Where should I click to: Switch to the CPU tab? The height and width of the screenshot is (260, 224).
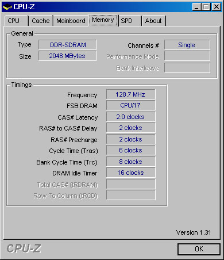coord(16,21)
